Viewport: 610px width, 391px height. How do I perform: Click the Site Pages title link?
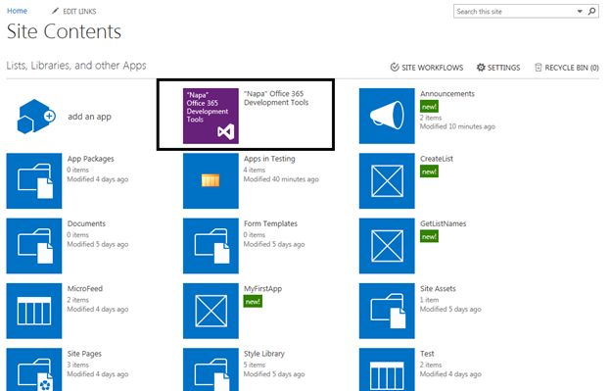pyautogui.click(x=84, y=354)
